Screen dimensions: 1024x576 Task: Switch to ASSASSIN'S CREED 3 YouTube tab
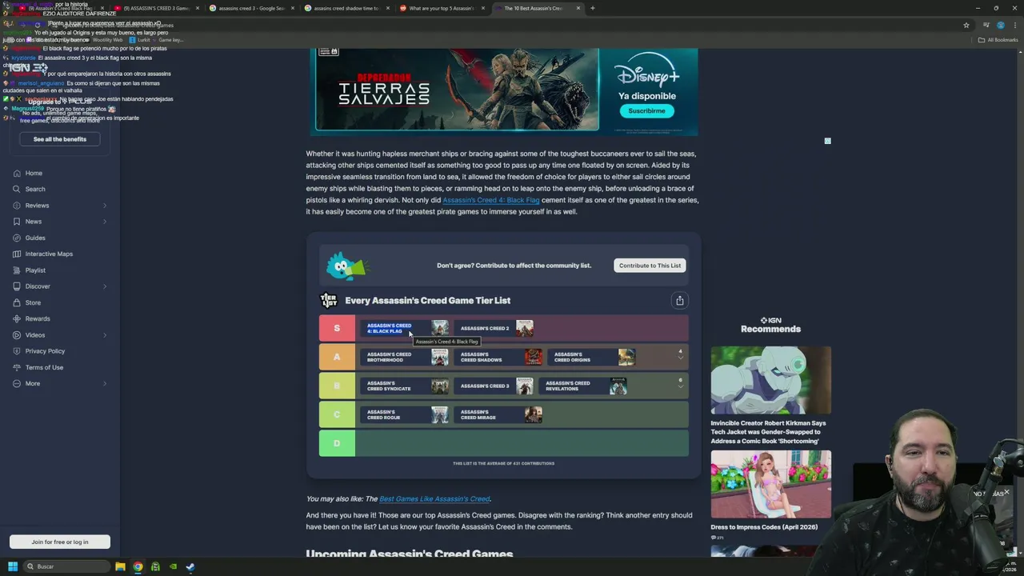point(156,8)
